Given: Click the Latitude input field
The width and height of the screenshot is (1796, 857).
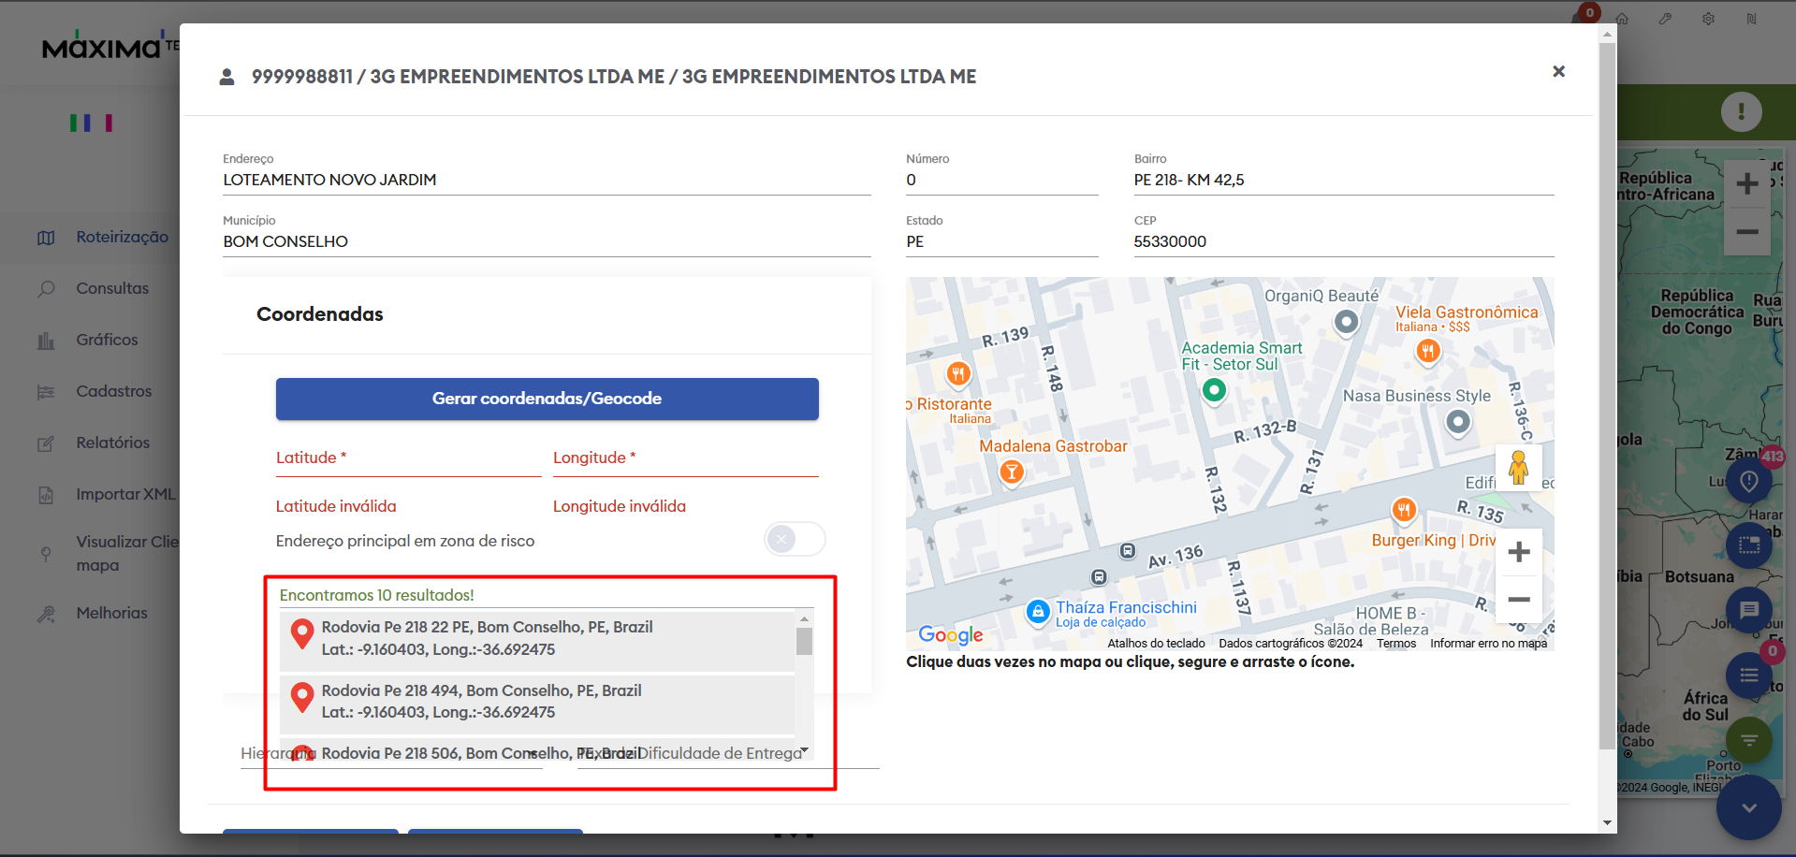Looking at the screenshot, I should tap(408, 458).
